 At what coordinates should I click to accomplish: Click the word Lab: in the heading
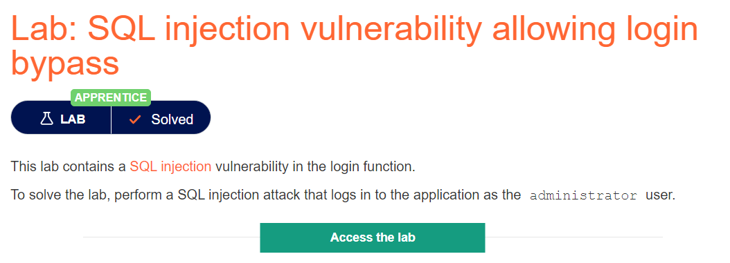(45, 29)
